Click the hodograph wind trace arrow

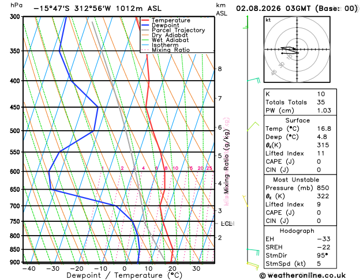(x=289, y=51)
